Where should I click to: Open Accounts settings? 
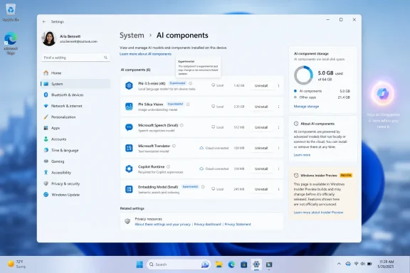point(75,139)
